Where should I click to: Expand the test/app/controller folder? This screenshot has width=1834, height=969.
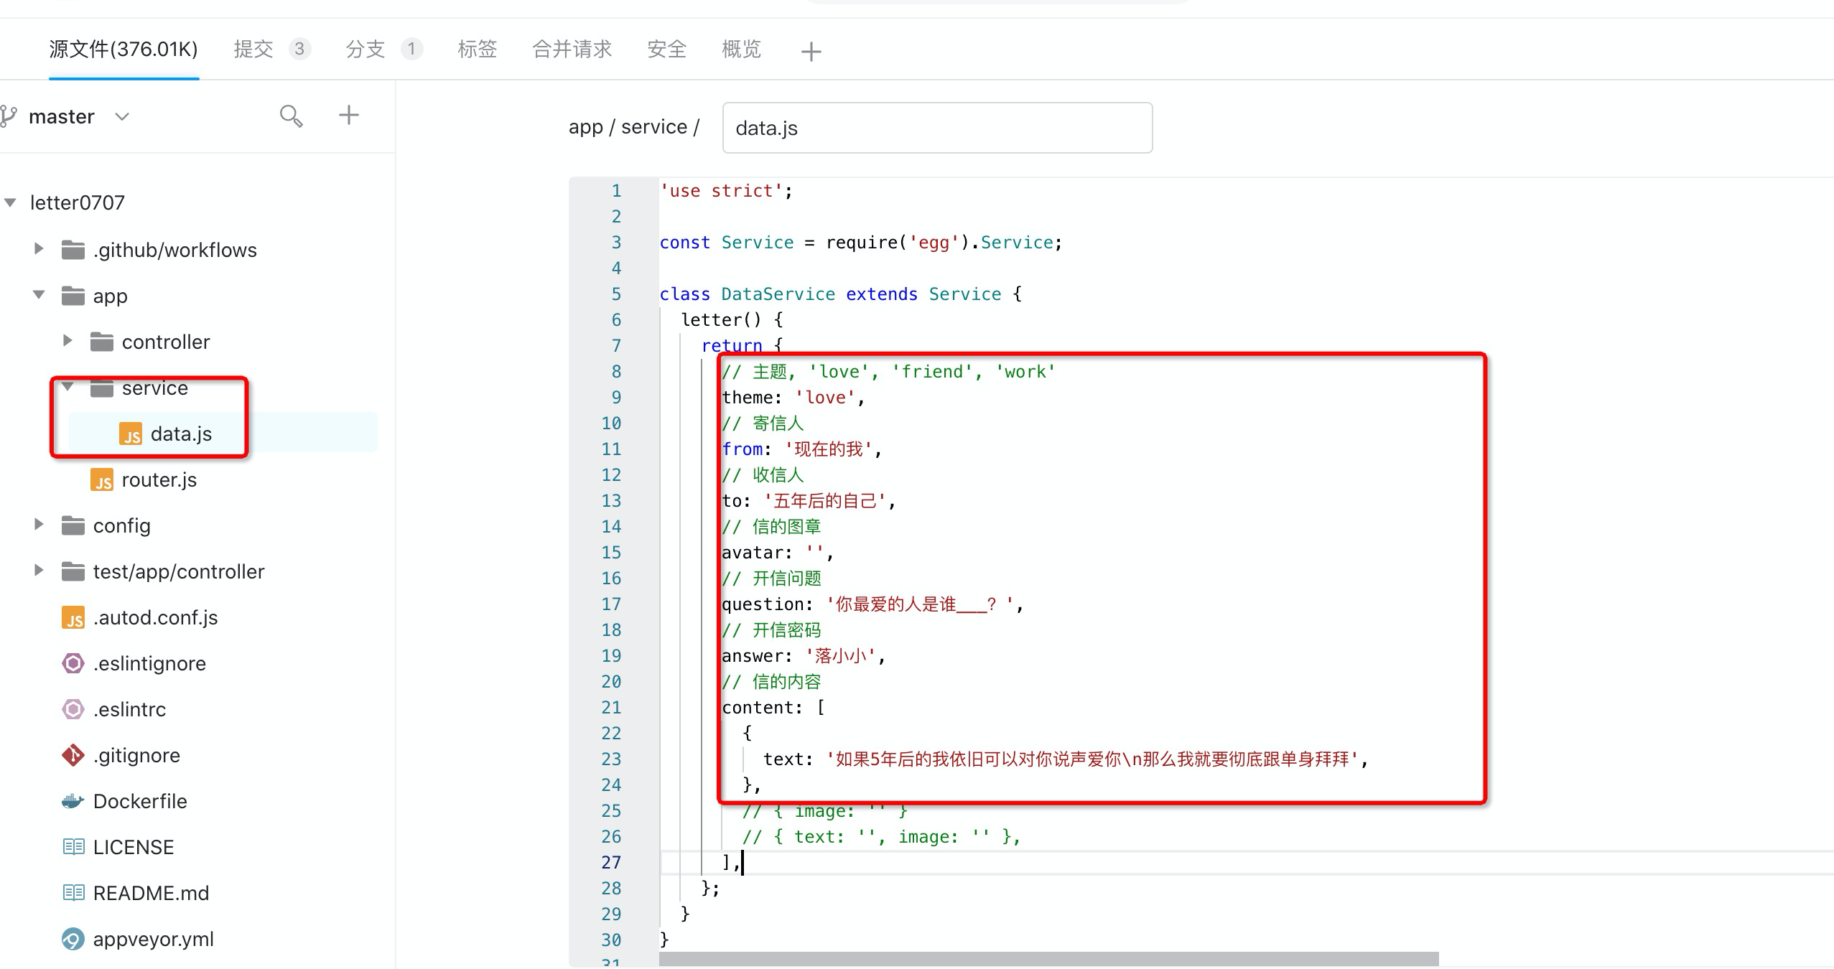point(39,571)
